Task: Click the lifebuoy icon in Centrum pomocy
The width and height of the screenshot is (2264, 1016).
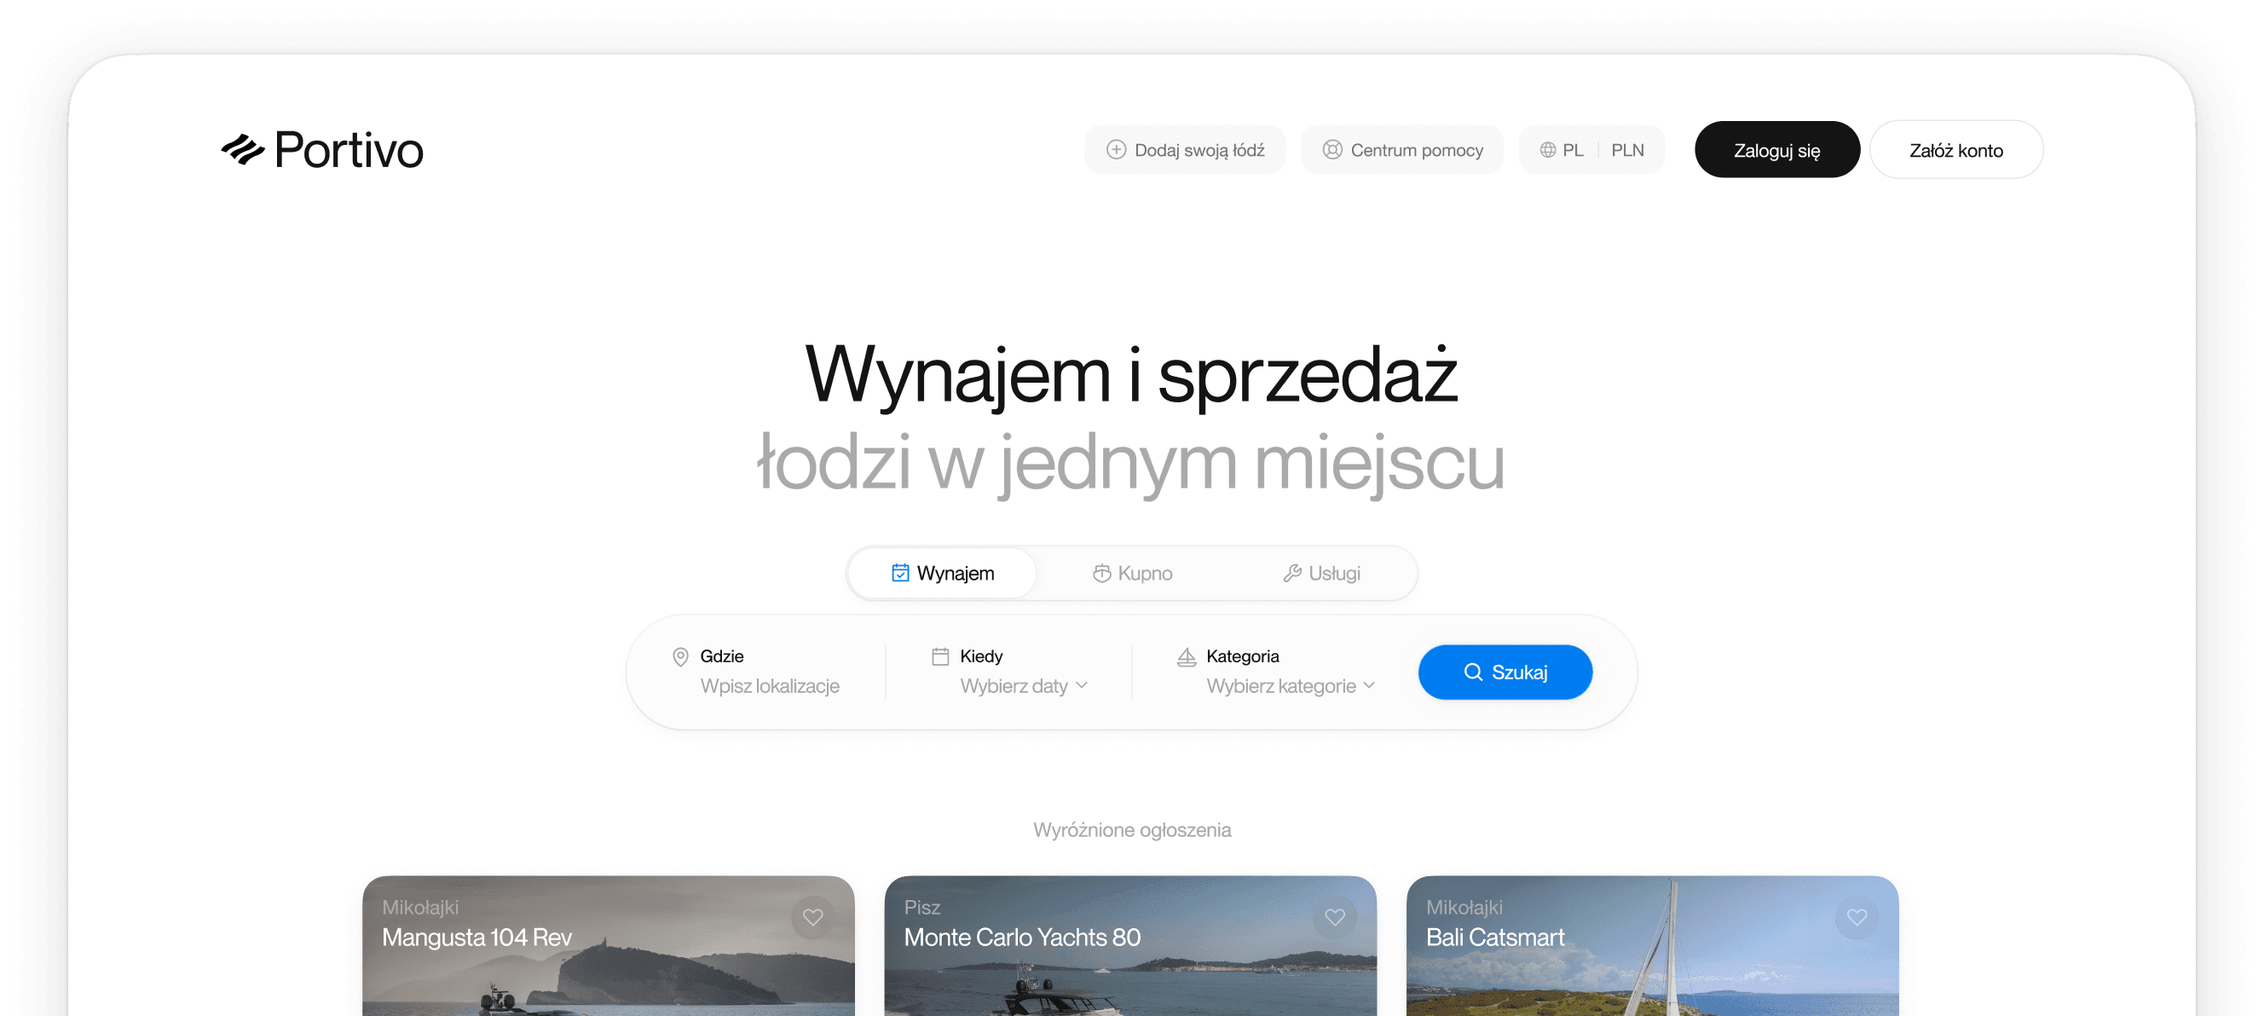Action: (x=1331, y=149)
